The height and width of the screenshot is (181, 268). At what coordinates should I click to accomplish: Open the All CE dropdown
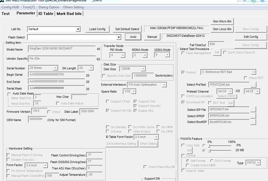[257, 91]
